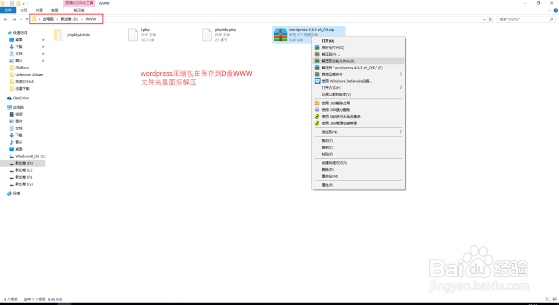This screenshot has width=559, height=305.
Task: Choose 使用 360管理右键菜单
Action: coord(358,123)
